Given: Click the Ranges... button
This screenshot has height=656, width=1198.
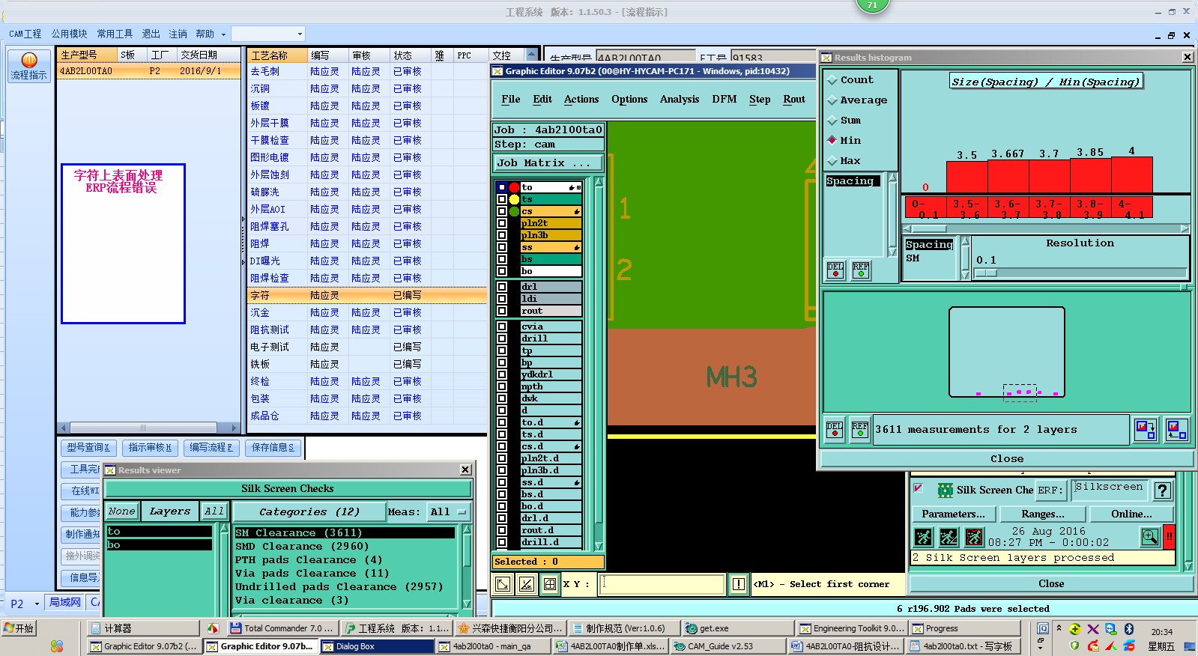Looking at the screenshot, I should click(x=1043, y=514).
